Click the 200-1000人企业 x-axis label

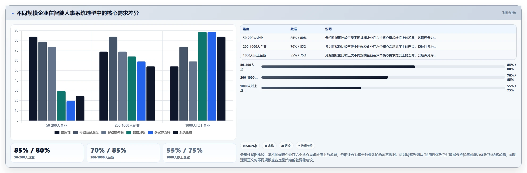point(127,126)
